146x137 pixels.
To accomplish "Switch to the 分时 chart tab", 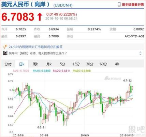I will [x=8, y=64].
